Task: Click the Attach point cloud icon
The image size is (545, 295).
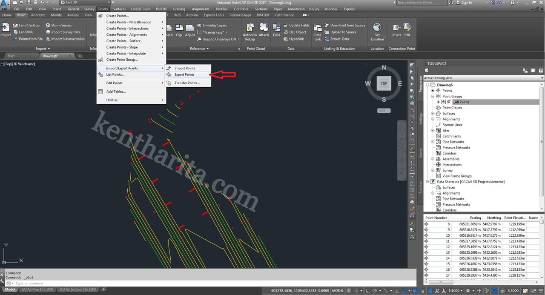Action: click(x=264, y=27)
